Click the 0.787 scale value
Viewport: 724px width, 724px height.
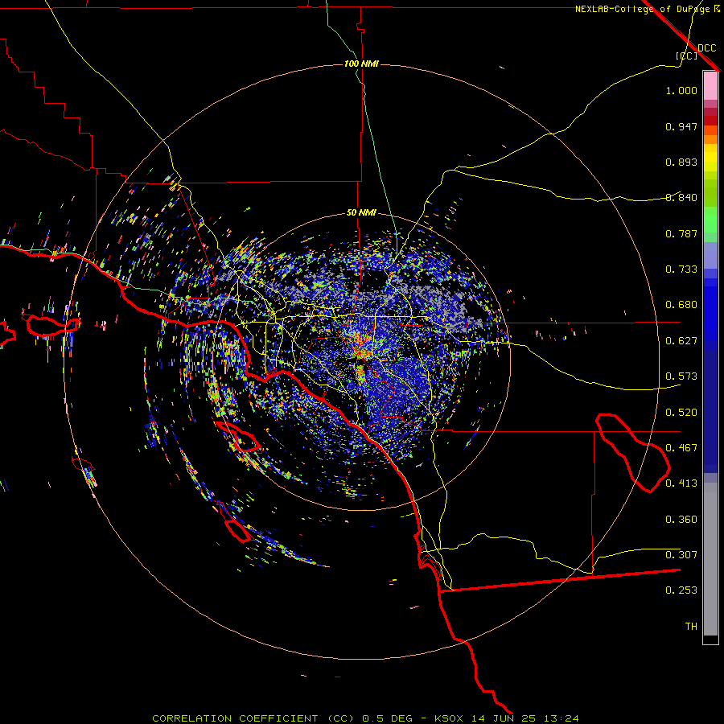[681, 233]
